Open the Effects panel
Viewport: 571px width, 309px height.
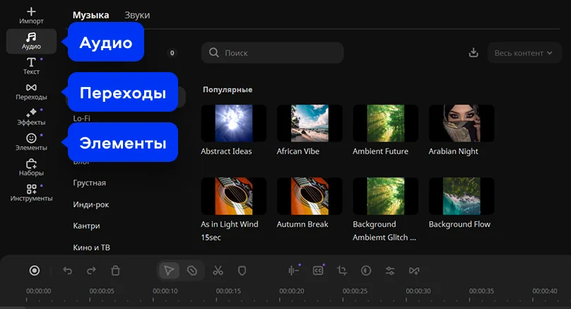[31, 117]
